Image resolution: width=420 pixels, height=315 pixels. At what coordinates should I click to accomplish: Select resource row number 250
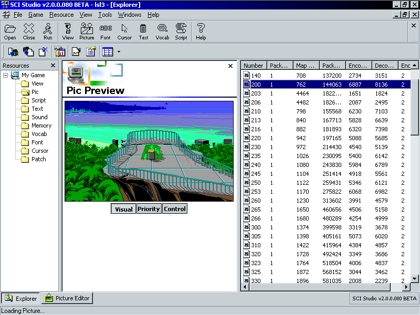click(256, 183)
